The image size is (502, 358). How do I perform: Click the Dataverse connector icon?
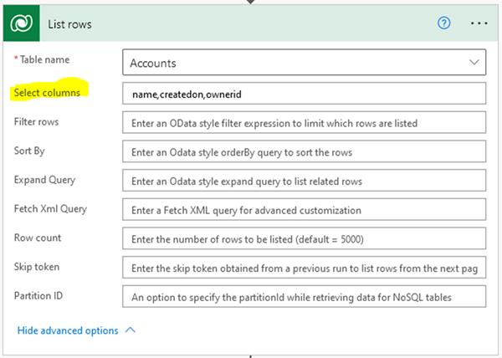[21, 24]
